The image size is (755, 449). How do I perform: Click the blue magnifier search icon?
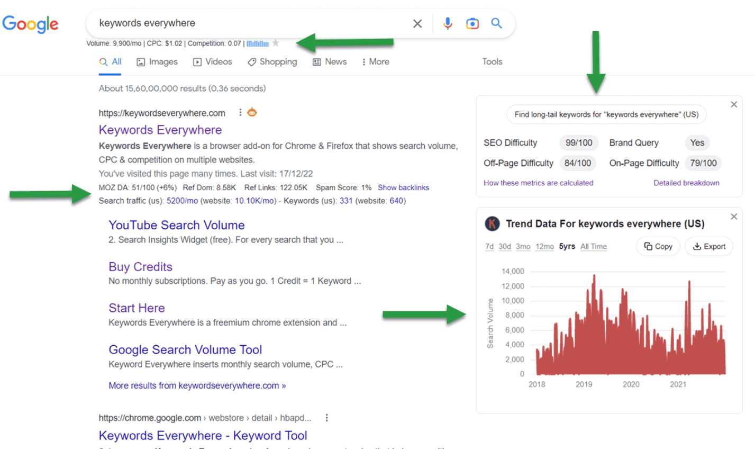(496, 23)
